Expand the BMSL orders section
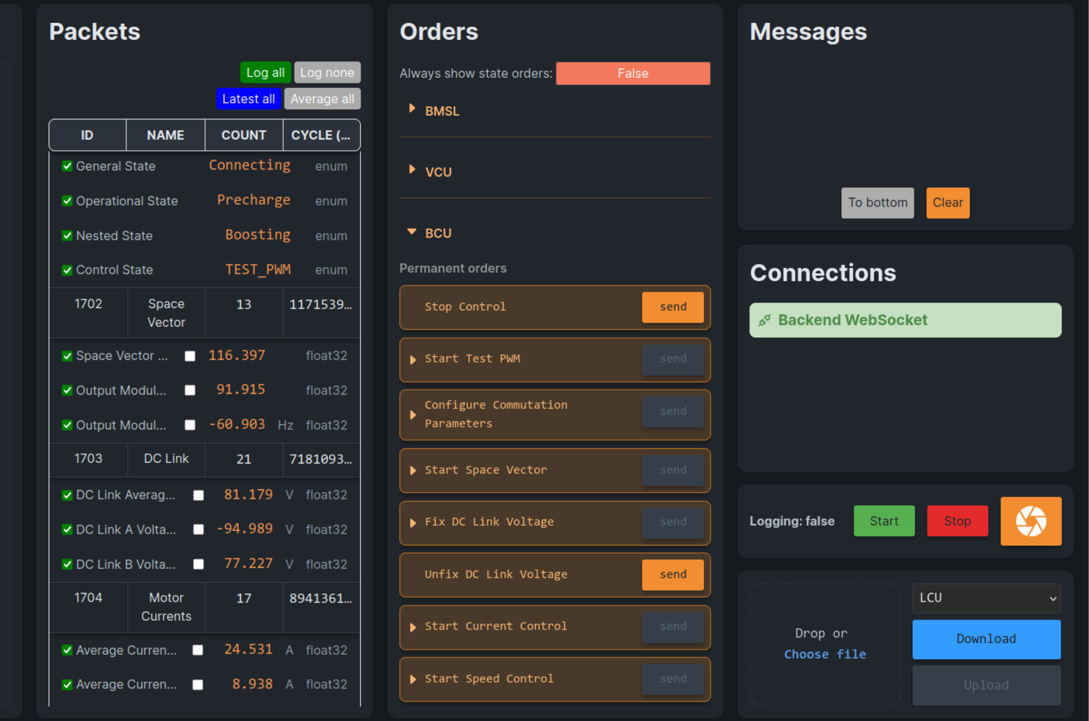Image resolution: width=1089 pixels, height=721 pixels. coord(413,108)
